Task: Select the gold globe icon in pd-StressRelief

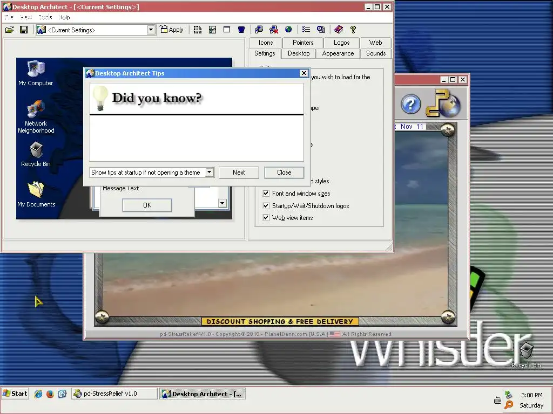Action: point(443,103)
